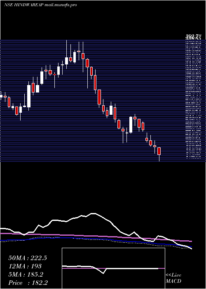This screenshot has height=289, width=206.
Task: Click inside the MACD inset chart box
Action: (113, 268)
